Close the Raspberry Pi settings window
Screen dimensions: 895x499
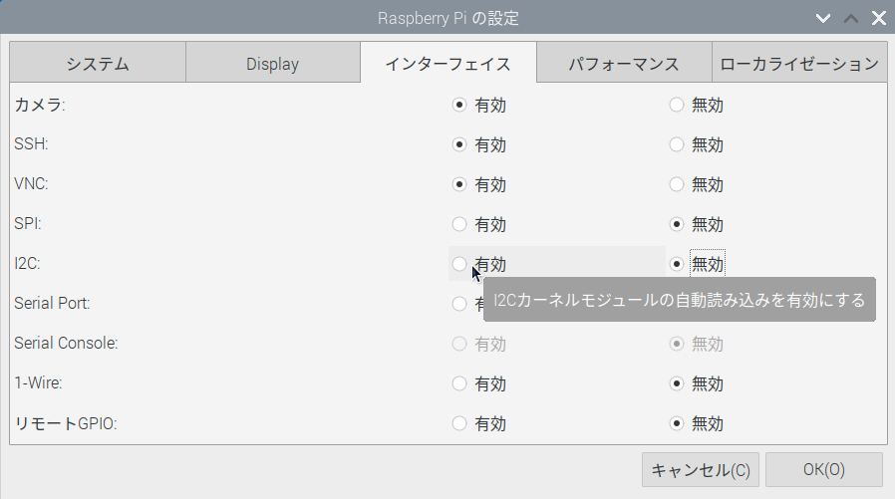[x=879, y=18]
